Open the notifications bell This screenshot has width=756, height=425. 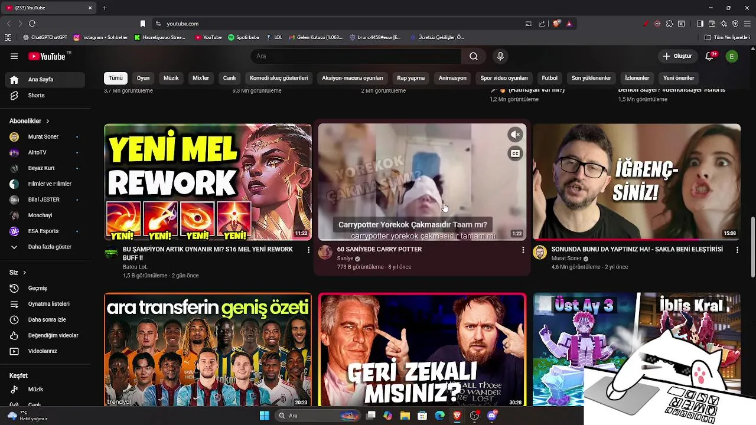coord(711,56)
